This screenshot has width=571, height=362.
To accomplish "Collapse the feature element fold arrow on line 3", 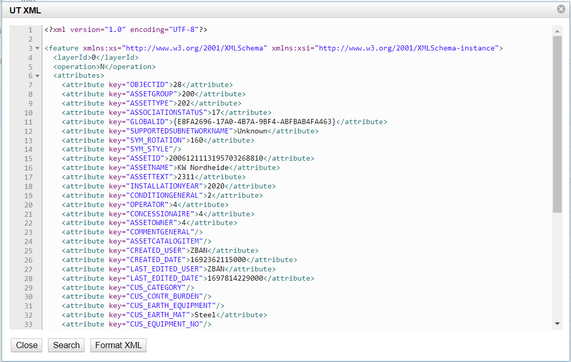I will coord(37,48).
